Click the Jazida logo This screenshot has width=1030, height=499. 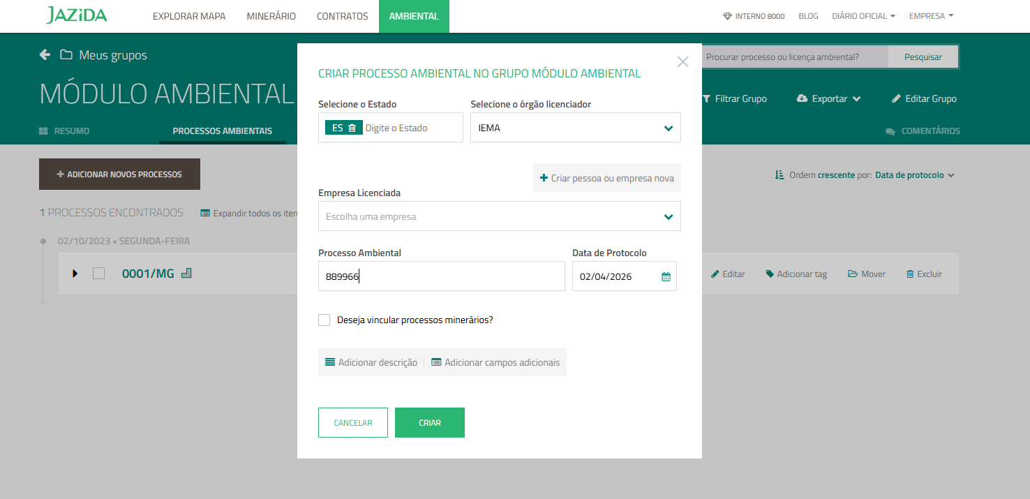77,15
